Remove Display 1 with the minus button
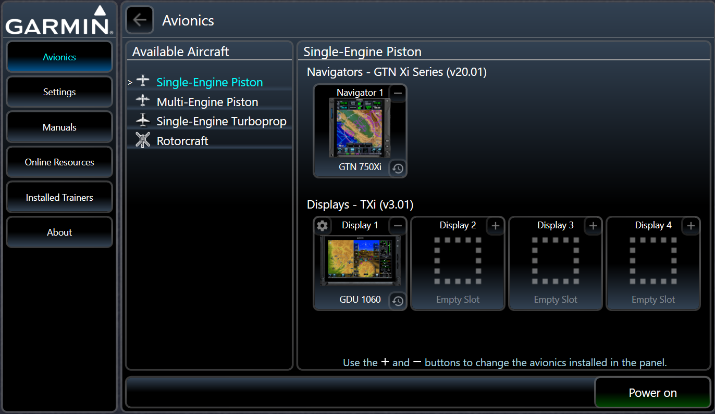This screenshot has width=715, height=414. pyautogui.click(x=398, y=226)
